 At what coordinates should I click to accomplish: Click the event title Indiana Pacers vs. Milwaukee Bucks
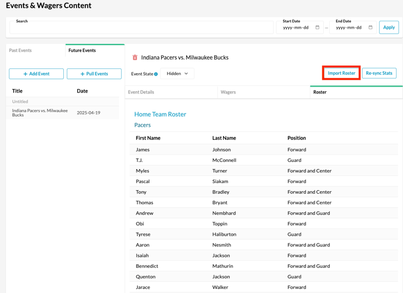click(x=185, y=58)
